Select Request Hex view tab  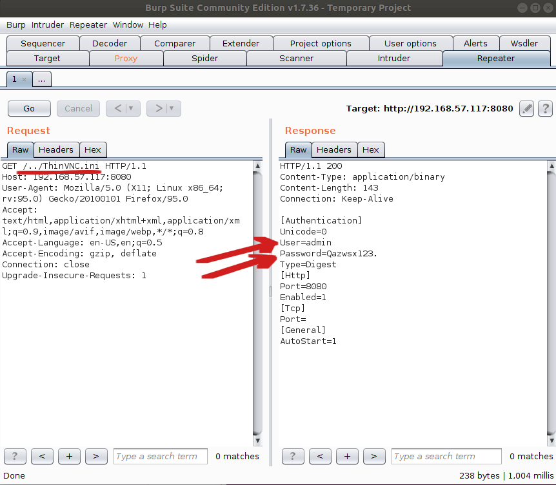coord(92,149)
